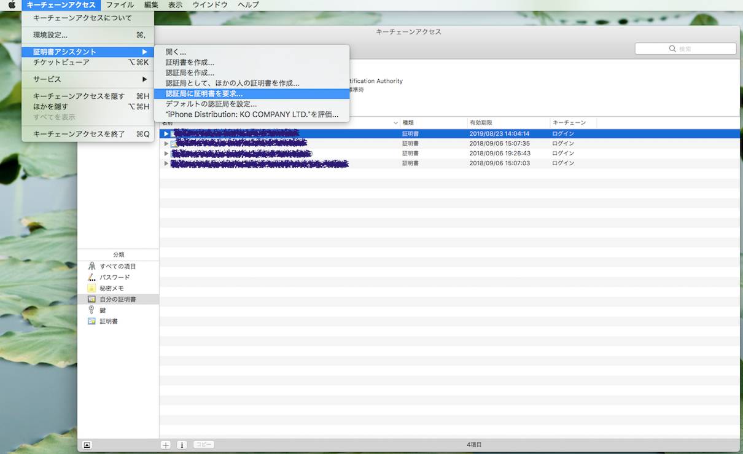Image resolution: width=743 pixels, height=454 pixels.
Task: Select 証明書を作成... in submenu
Action: tap(252, 63)
